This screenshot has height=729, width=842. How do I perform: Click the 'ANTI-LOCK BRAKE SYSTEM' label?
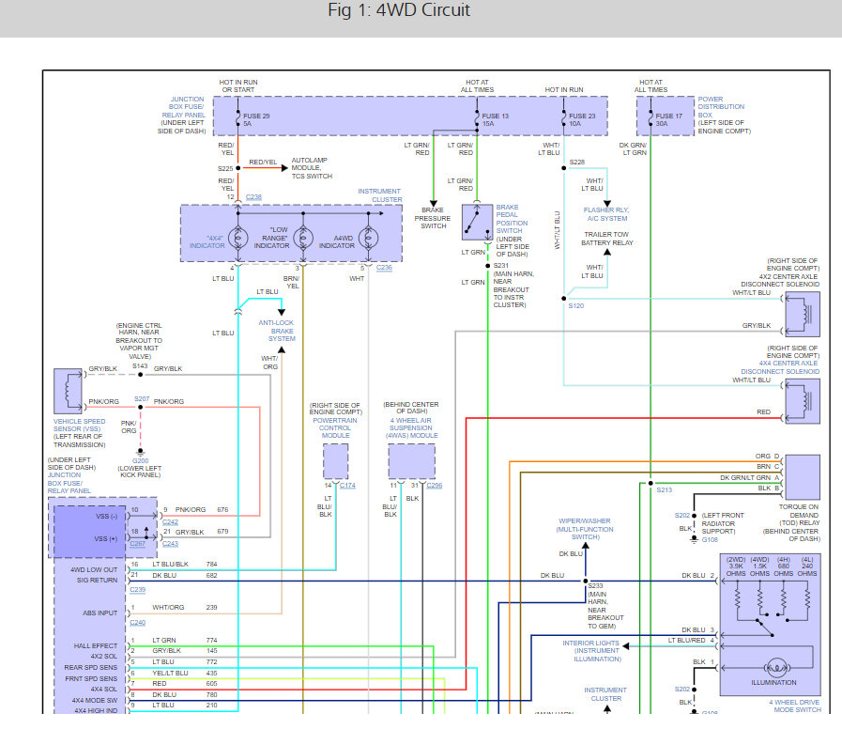pos(277,331)
